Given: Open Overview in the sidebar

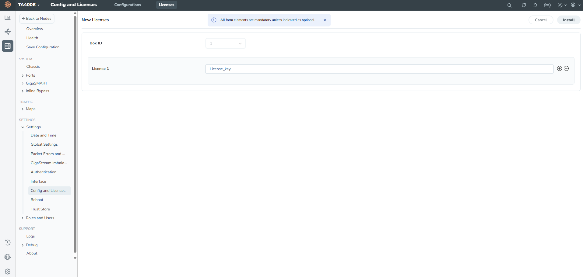Looking at the screenshot, I should [x=35, y=29].
